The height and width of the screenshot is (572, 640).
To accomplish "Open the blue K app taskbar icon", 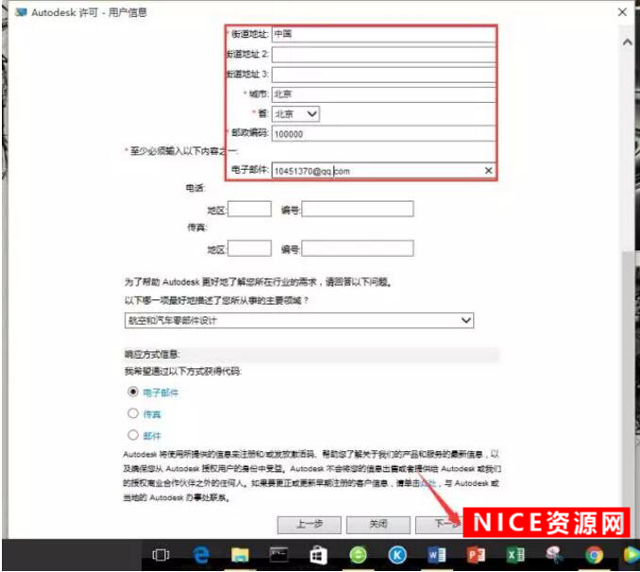I will (397, 555).
